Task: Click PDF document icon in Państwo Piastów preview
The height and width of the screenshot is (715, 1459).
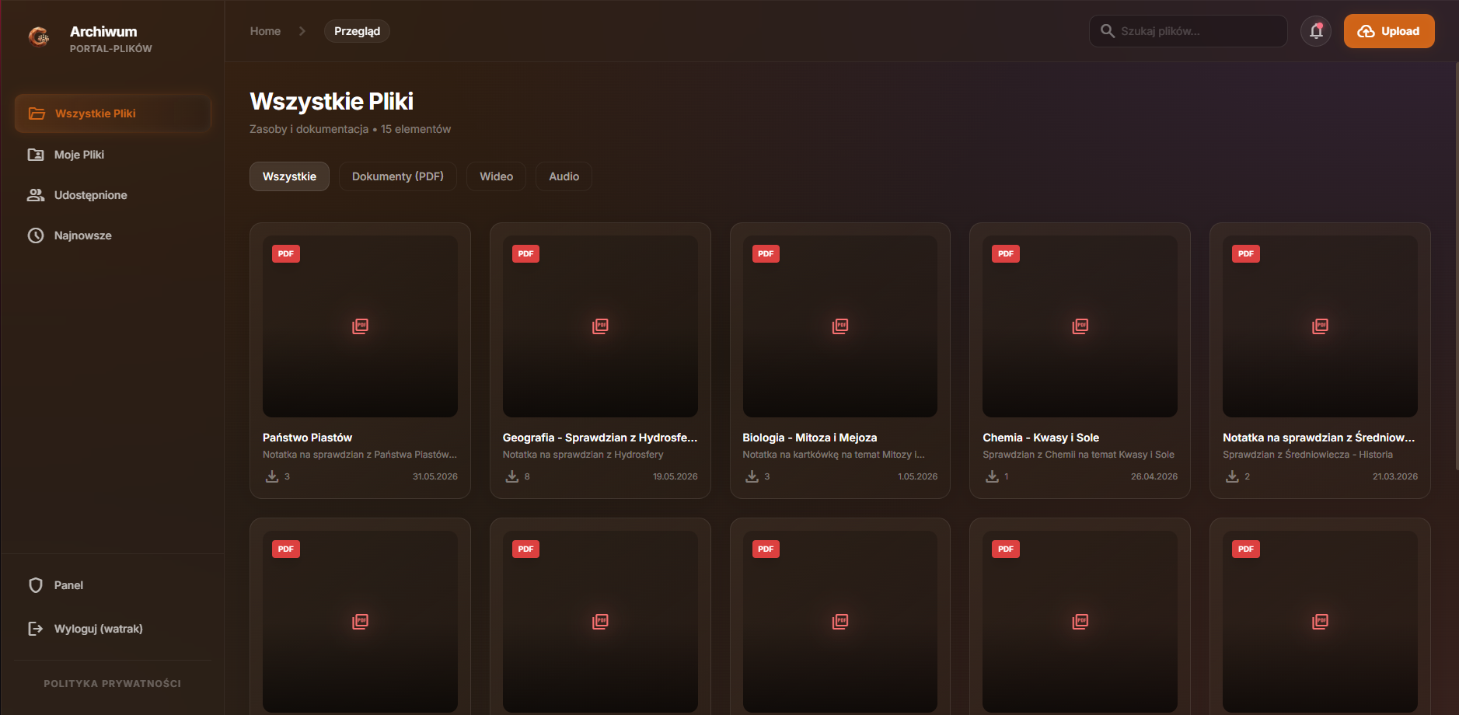Action: point(360,326)
